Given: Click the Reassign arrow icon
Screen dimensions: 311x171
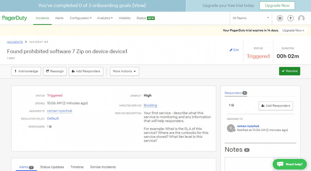Looking at the screenshot, I should [x=48, y=71].
